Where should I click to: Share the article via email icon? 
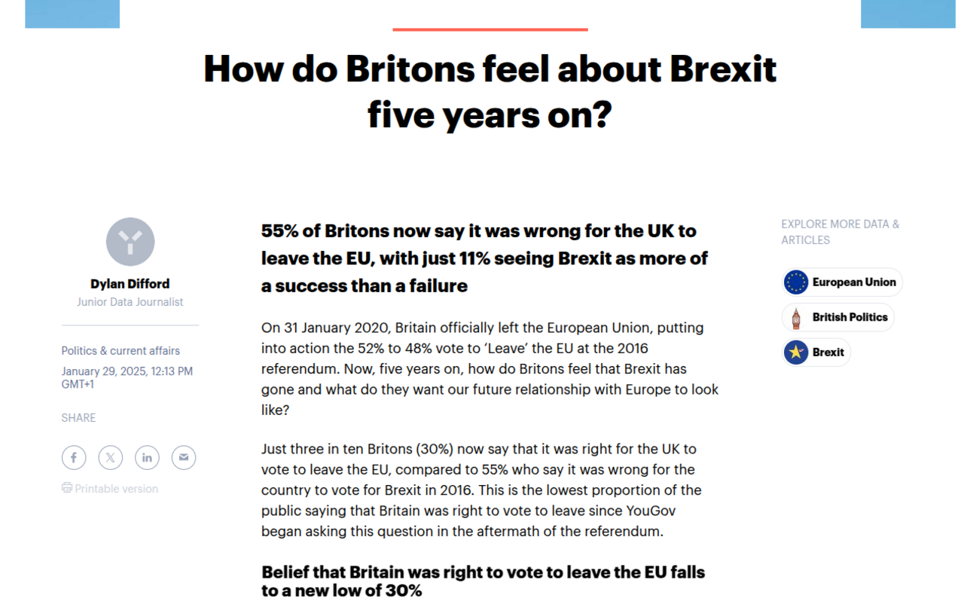(184, 457)
